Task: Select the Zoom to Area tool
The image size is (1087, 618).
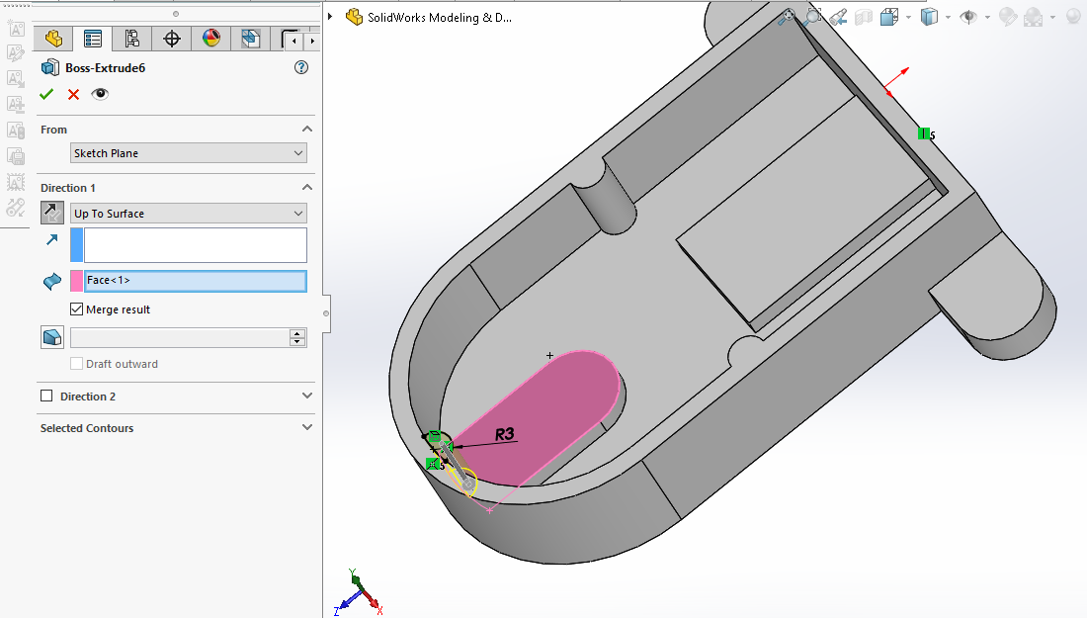Action: pyautogui.click(x=812, y=17)
